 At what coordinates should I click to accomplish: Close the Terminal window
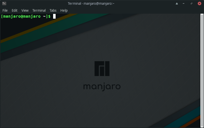click(x=199, y=3)
